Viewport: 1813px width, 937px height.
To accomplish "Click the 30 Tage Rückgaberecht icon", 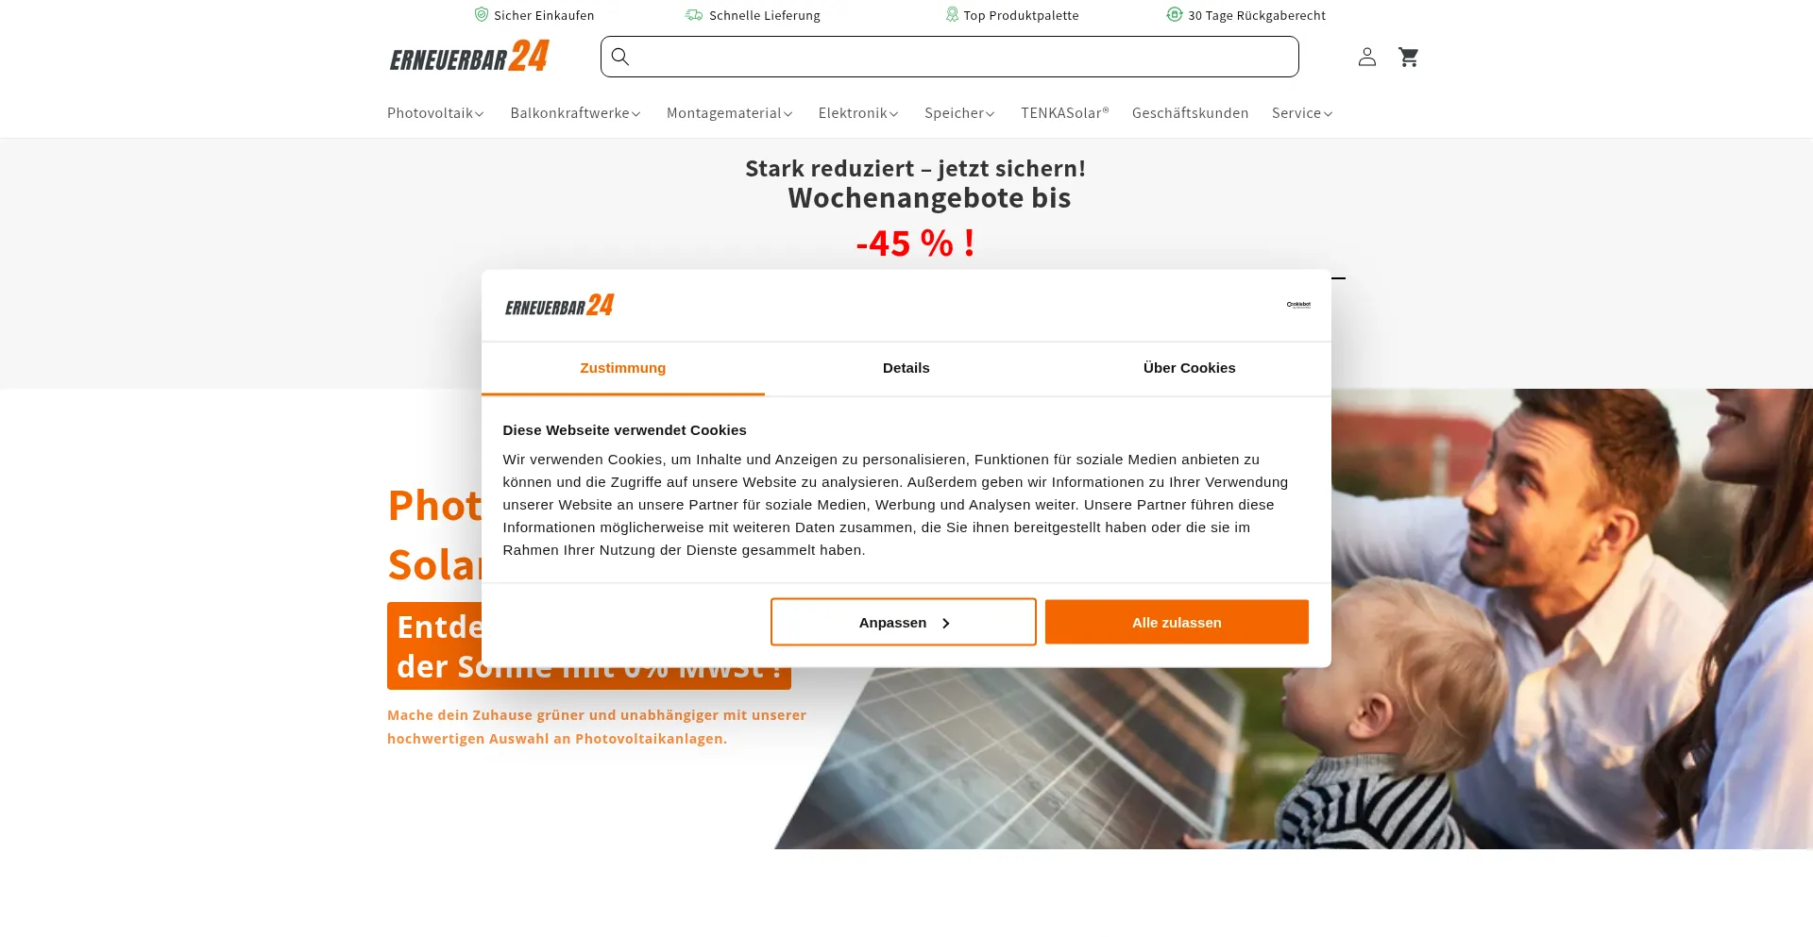I will pyautogui.click(x=1174, y=14).
